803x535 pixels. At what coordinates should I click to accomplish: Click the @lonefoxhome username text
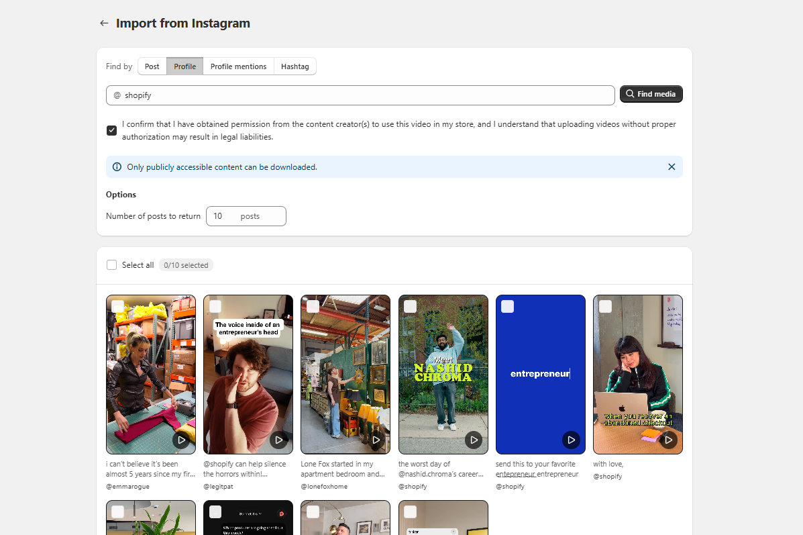click(x=324, y=487)
